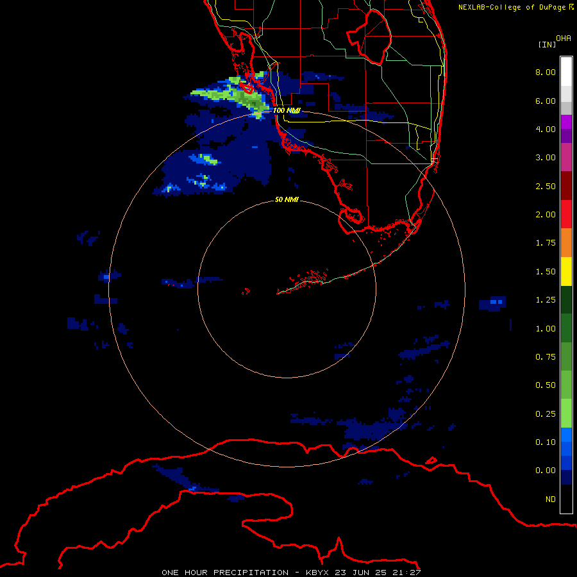
Task: Pick the dark red swatch beside 2.50
Action: pyautogui.click(x=566, y=186)
